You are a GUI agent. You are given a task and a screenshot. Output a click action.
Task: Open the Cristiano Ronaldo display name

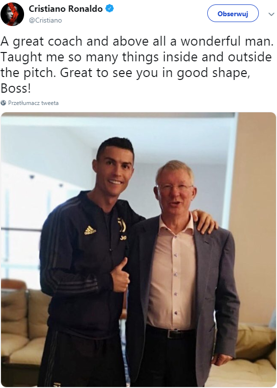pyautogui.click(x=66, y=9)
